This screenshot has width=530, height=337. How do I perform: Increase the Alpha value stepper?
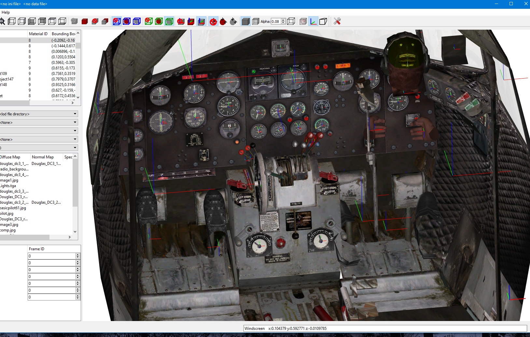[283, 20]
